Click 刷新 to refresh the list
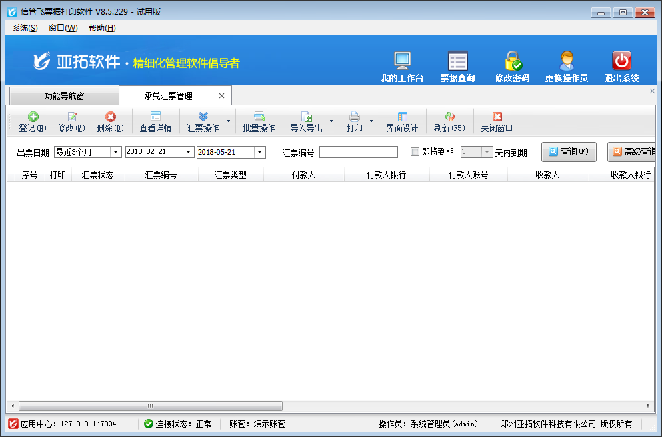This screenshot has width=662, height=437. pos(446,121)
